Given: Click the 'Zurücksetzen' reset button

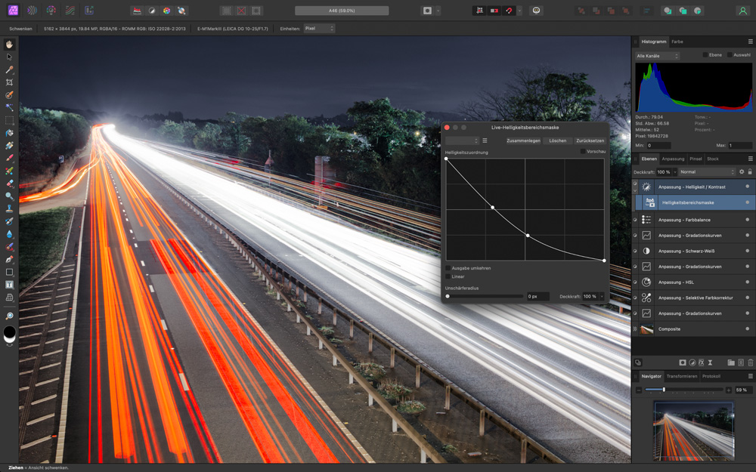Looking at the screenshot, I should point(590,140).
